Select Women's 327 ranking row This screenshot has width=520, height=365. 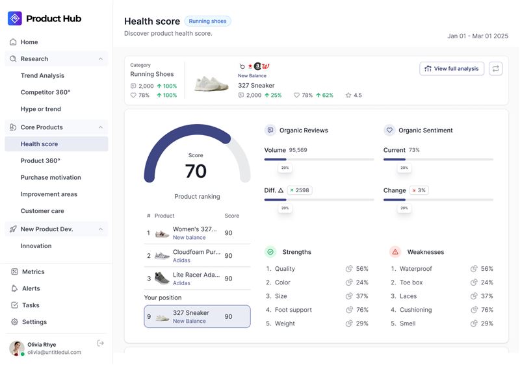point(197,233)
